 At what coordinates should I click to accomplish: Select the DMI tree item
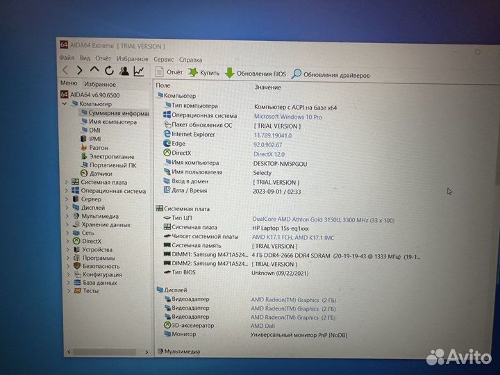pyautogui.click(x=91, y=130)
